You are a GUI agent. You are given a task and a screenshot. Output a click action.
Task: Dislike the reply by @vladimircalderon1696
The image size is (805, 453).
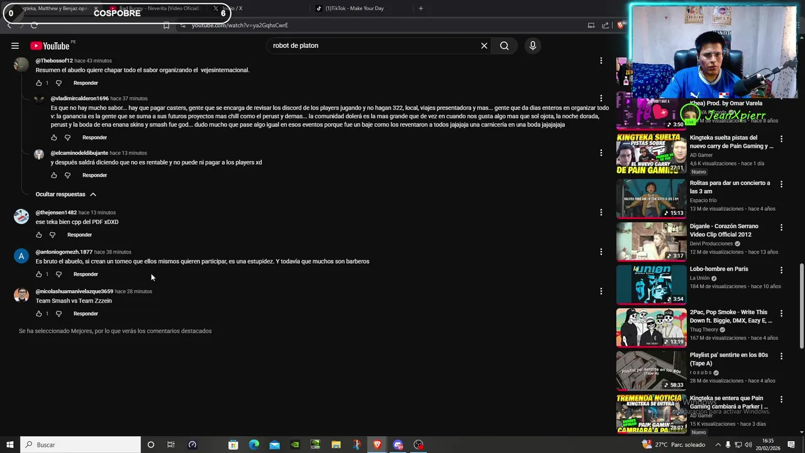(67, 137)
